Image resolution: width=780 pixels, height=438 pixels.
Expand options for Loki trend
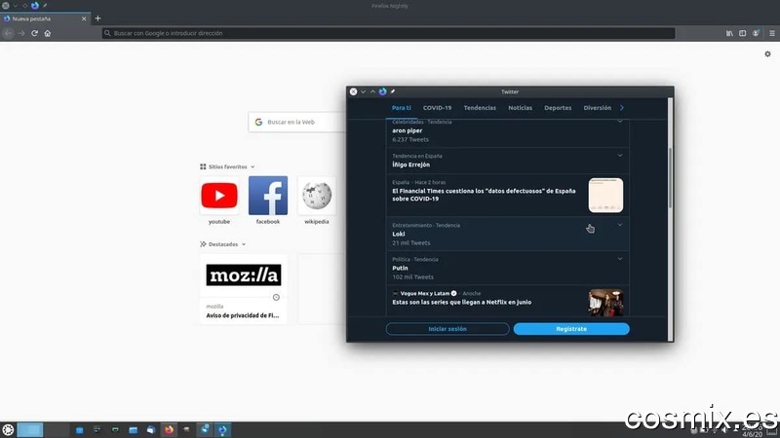[x=620, y=225]
